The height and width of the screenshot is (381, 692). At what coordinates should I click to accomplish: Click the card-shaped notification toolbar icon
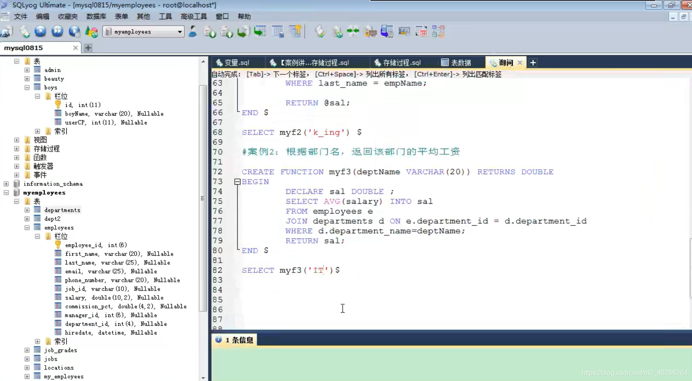[404, 32]
